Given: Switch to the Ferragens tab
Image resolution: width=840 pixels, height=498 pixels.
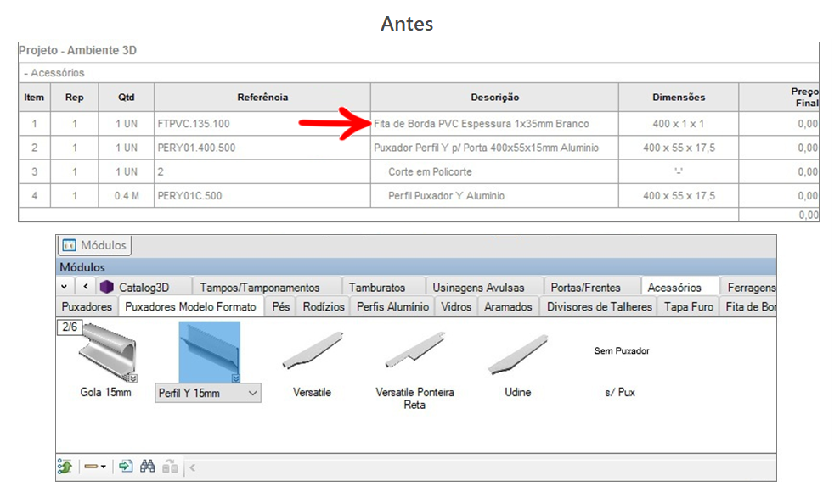Looking at the screenshot, I should pos(751,288).
